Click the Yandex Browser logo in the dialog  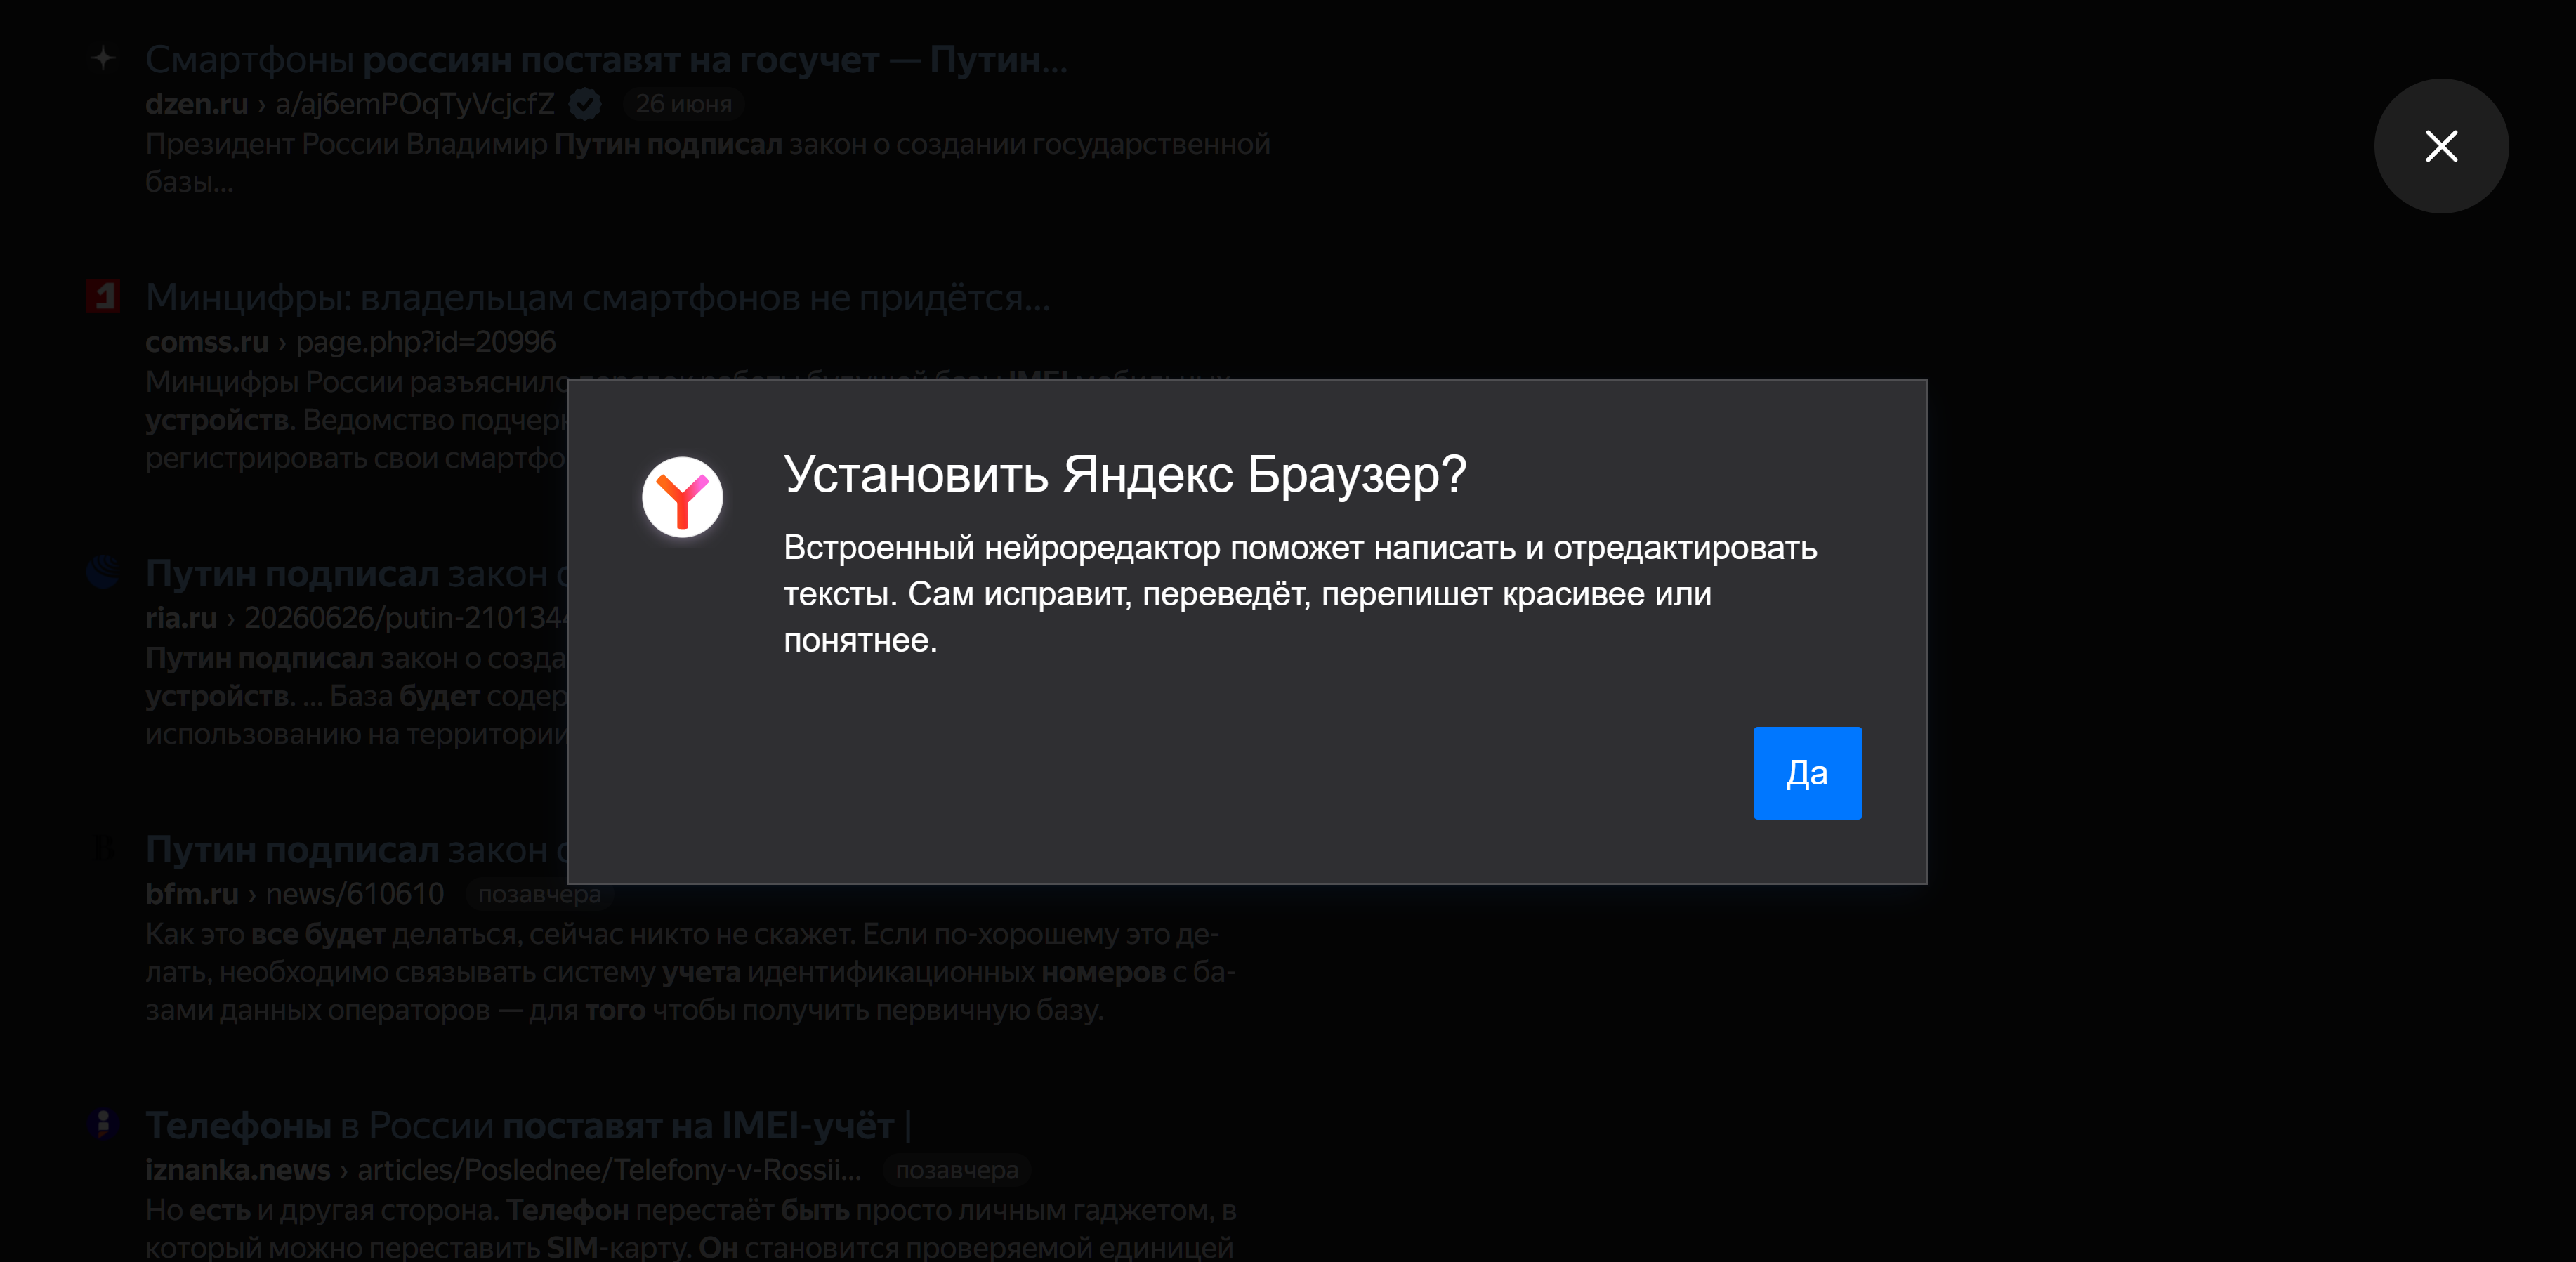(x=682, y=497)
